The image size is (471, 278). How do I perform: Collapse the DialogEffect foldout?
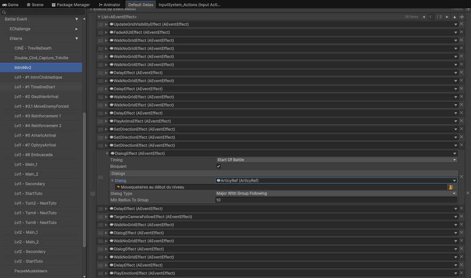(107, 153)
